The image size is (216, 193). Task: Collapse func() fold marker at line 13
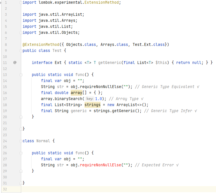pos(21,75)
